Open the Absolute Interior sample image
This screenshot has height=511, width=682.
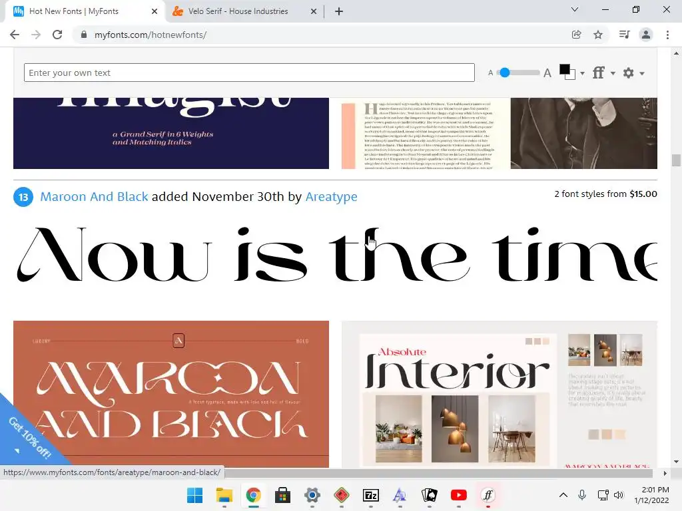click(x=500, y=395)
